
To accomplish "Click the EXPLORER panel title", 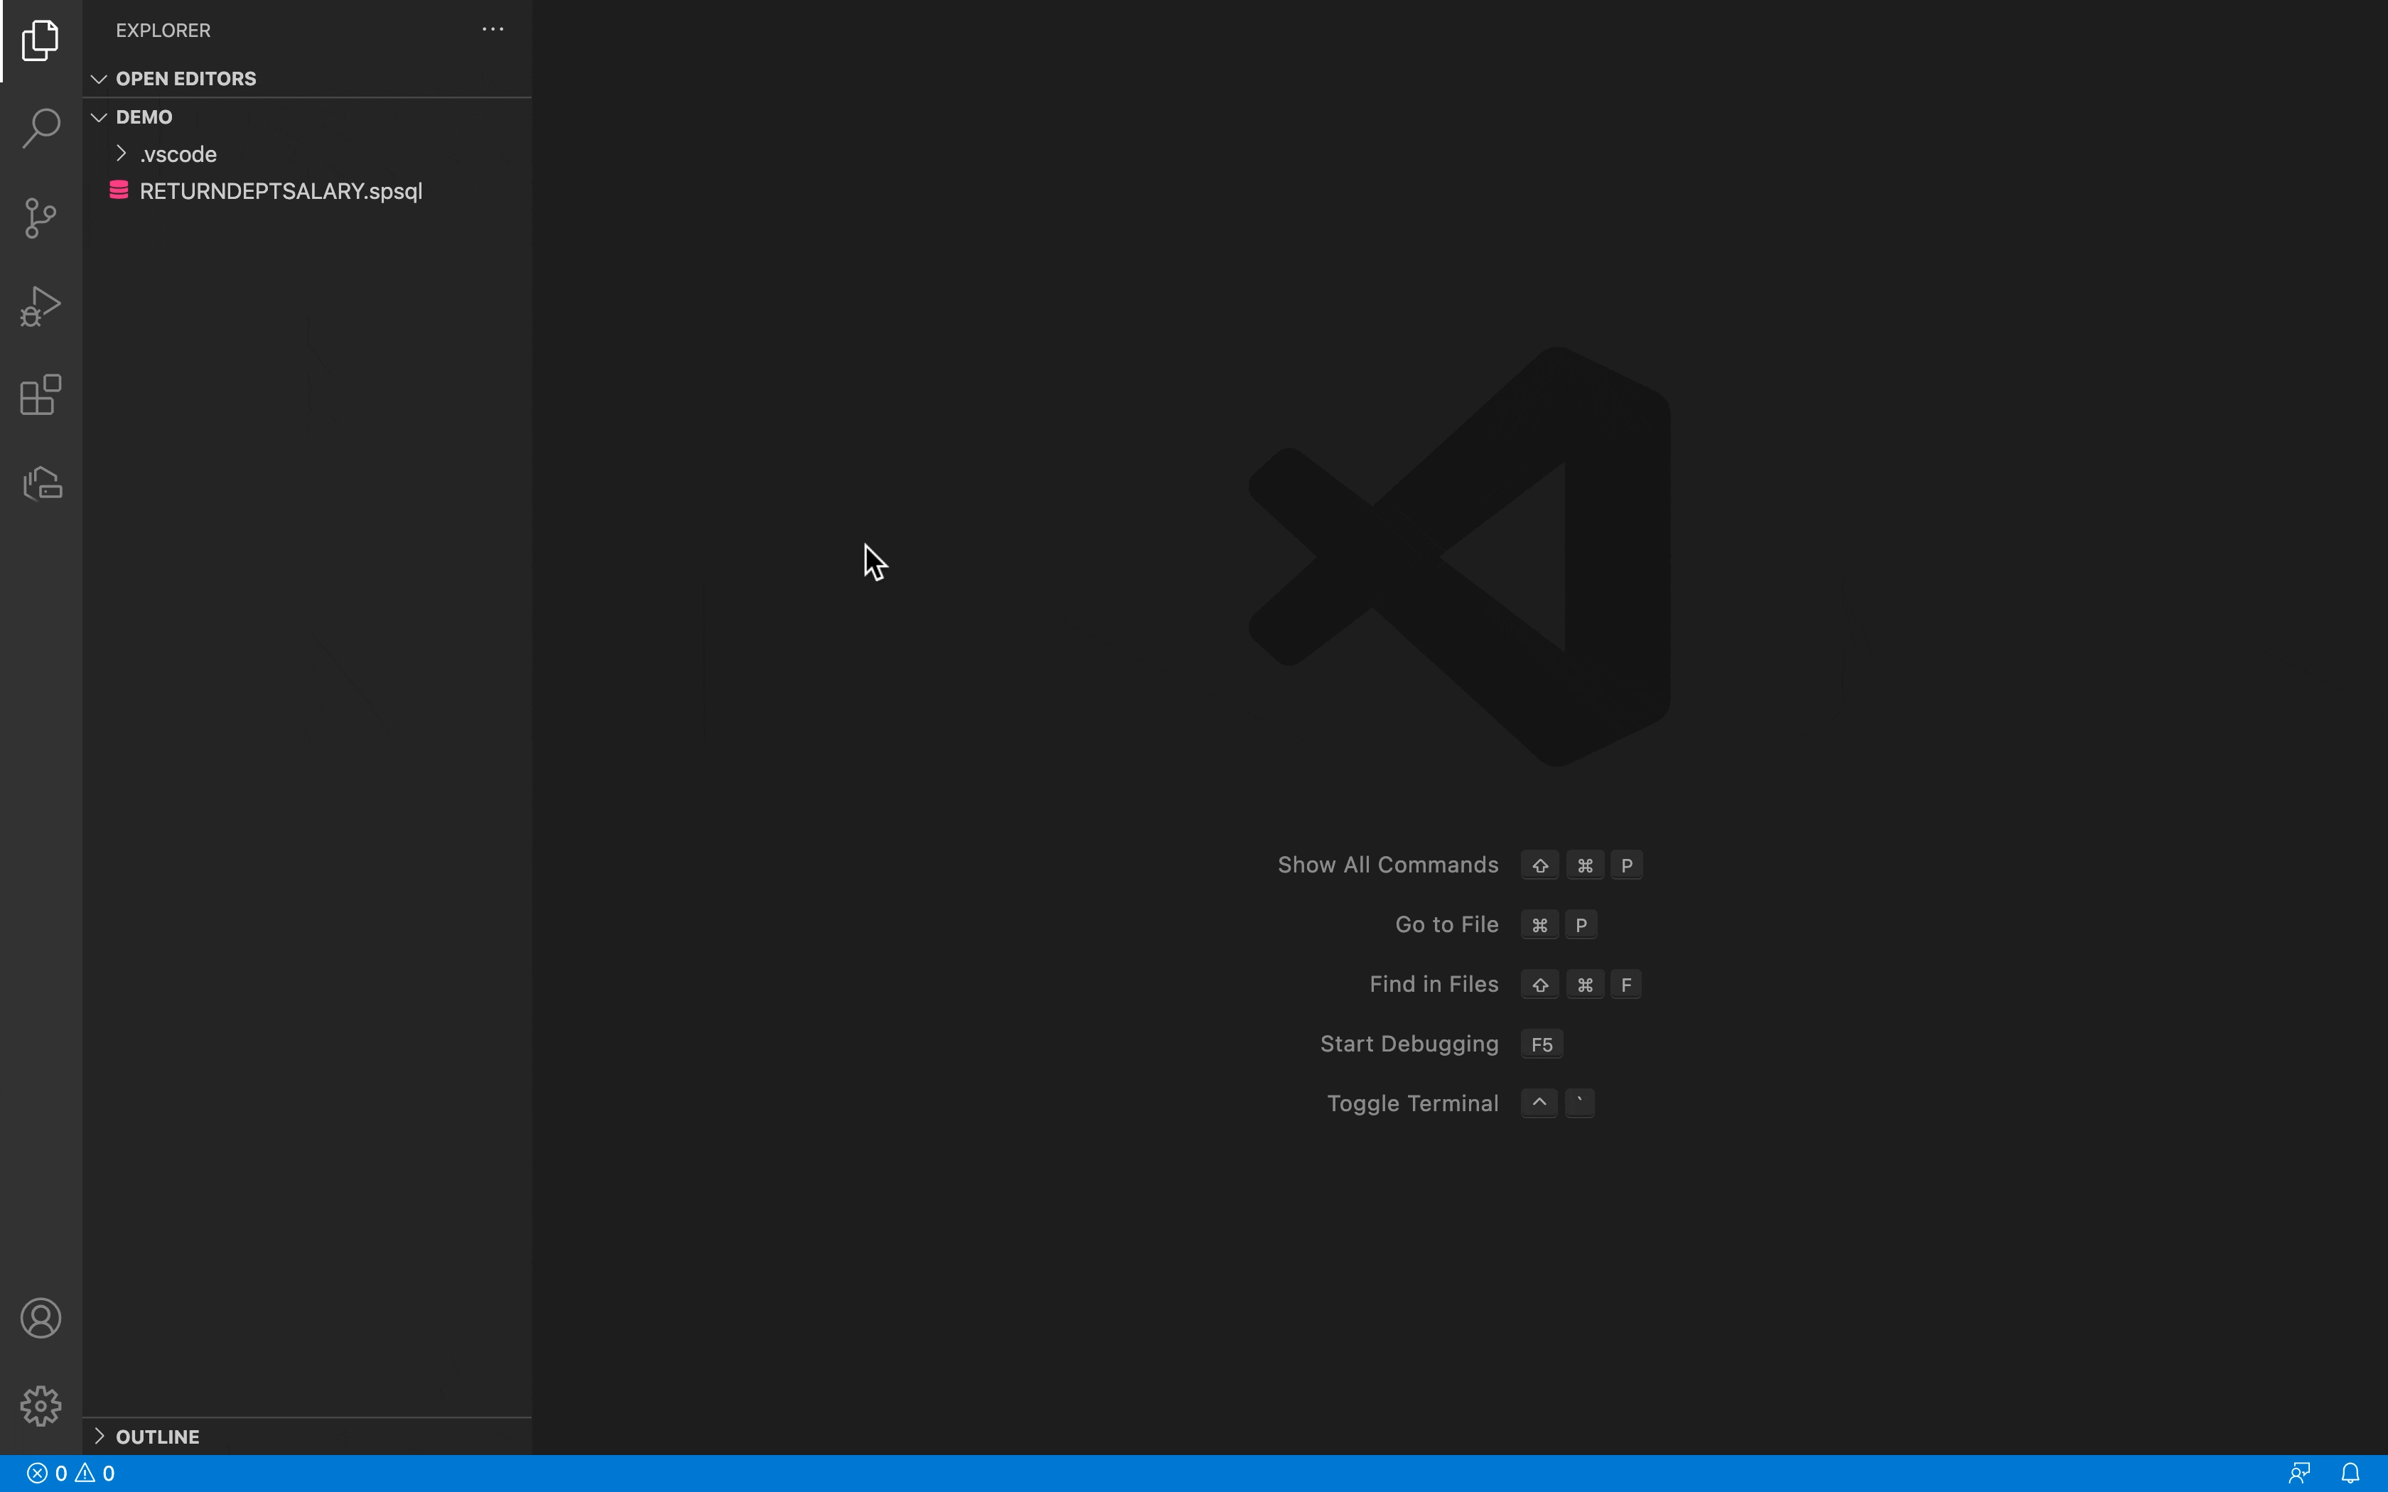I will 163,31.
